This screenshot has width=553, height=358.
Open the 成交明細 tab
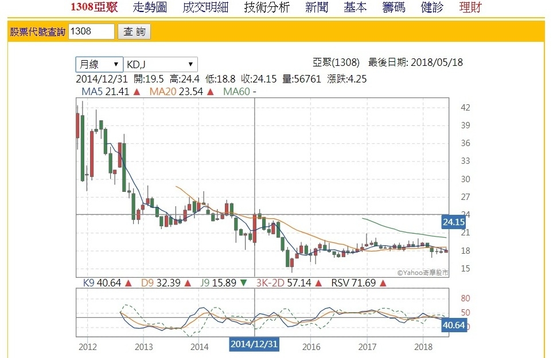(x=205, y=7)
